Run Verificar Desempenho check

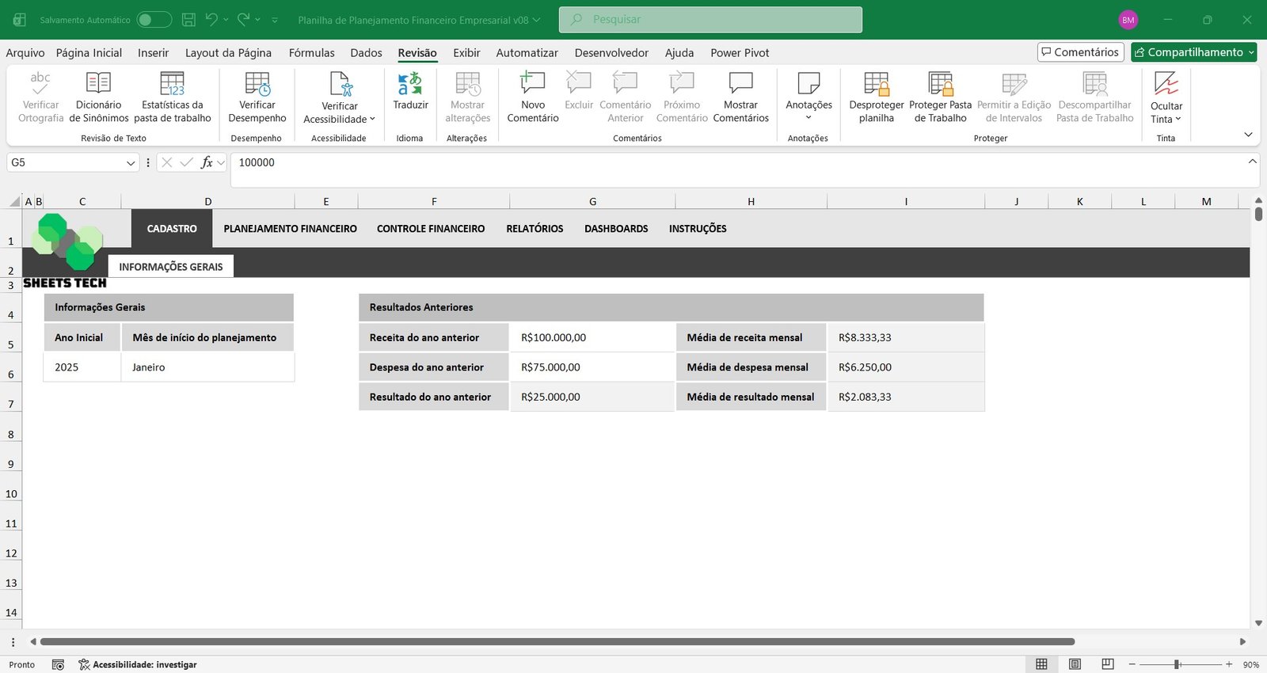pos(257,85)
